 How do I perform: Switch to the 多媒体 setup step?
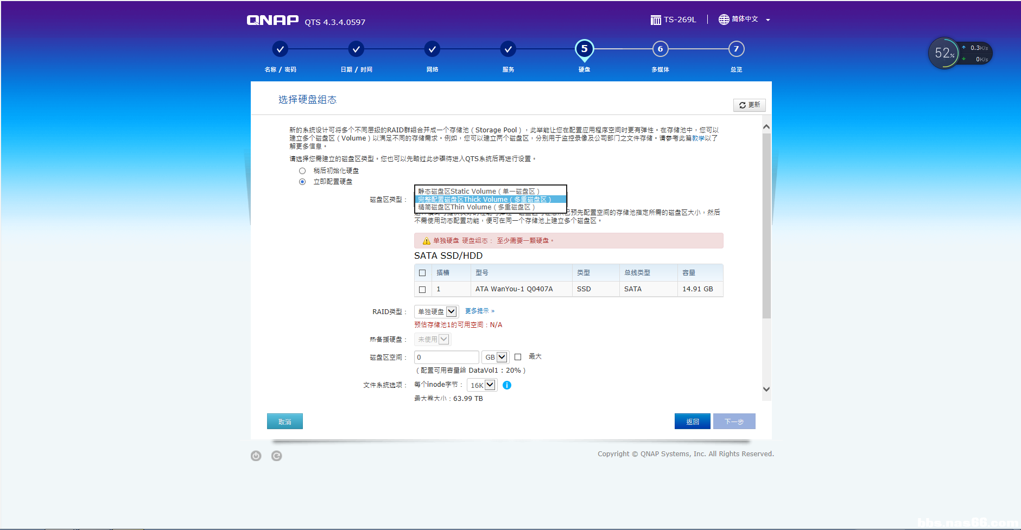pyautogui.click(x=660, y=48)
